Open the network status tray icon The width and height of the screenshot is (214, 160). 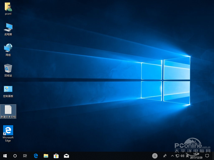(177, 156)
